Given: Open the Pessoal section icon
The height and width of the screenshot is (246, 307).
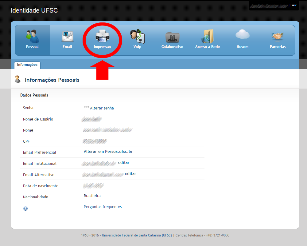Looking at the screenshot, I should [32, 37].
